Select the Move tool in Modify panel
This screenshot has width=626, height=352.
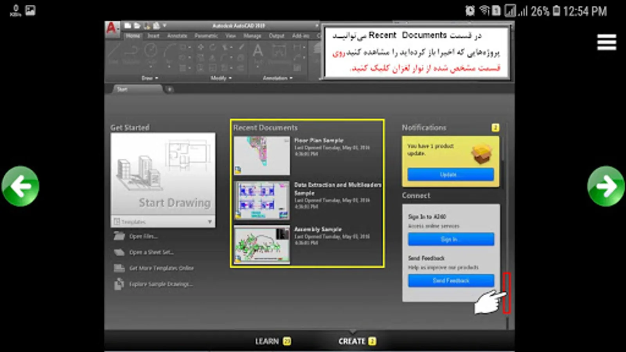tap(201, 47)
